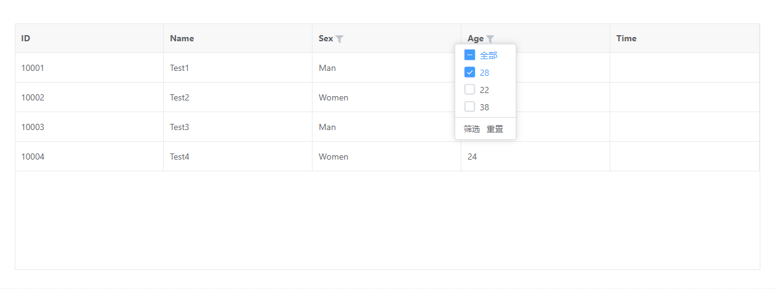The width and height of the screenshot is (777, 289).
Task: Click the 10004 ID cell
Action: click(x=33, y=157)
